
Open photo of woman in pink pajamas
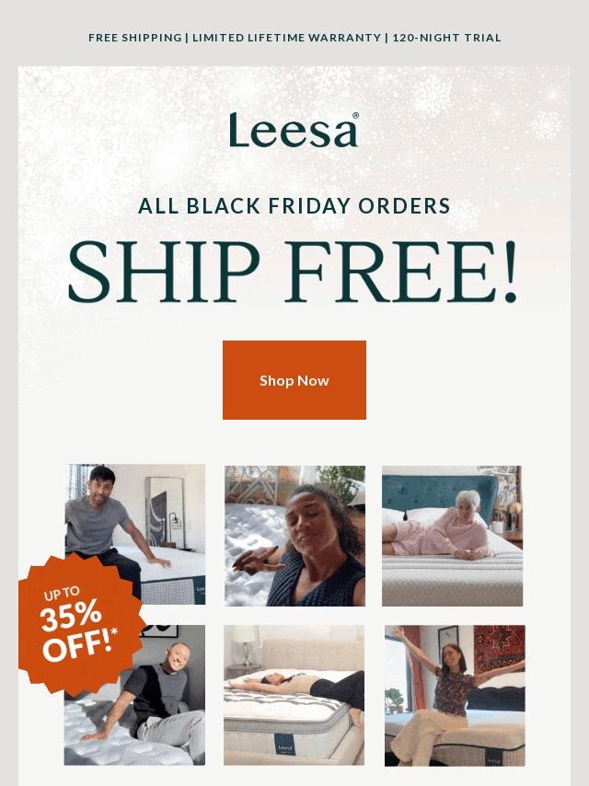point(452,536)
